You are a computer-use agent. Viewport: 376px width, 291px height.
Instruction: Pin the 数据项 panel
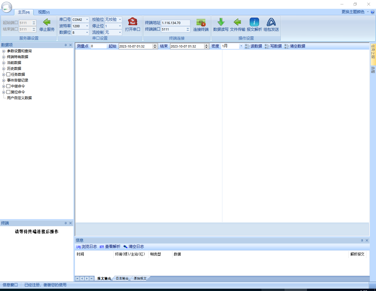point(66,45)
